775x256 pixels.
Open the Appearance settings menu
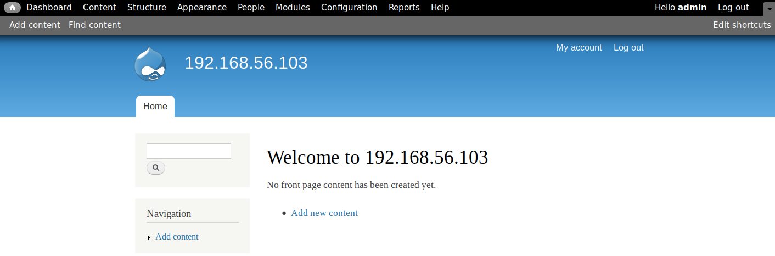201,8
